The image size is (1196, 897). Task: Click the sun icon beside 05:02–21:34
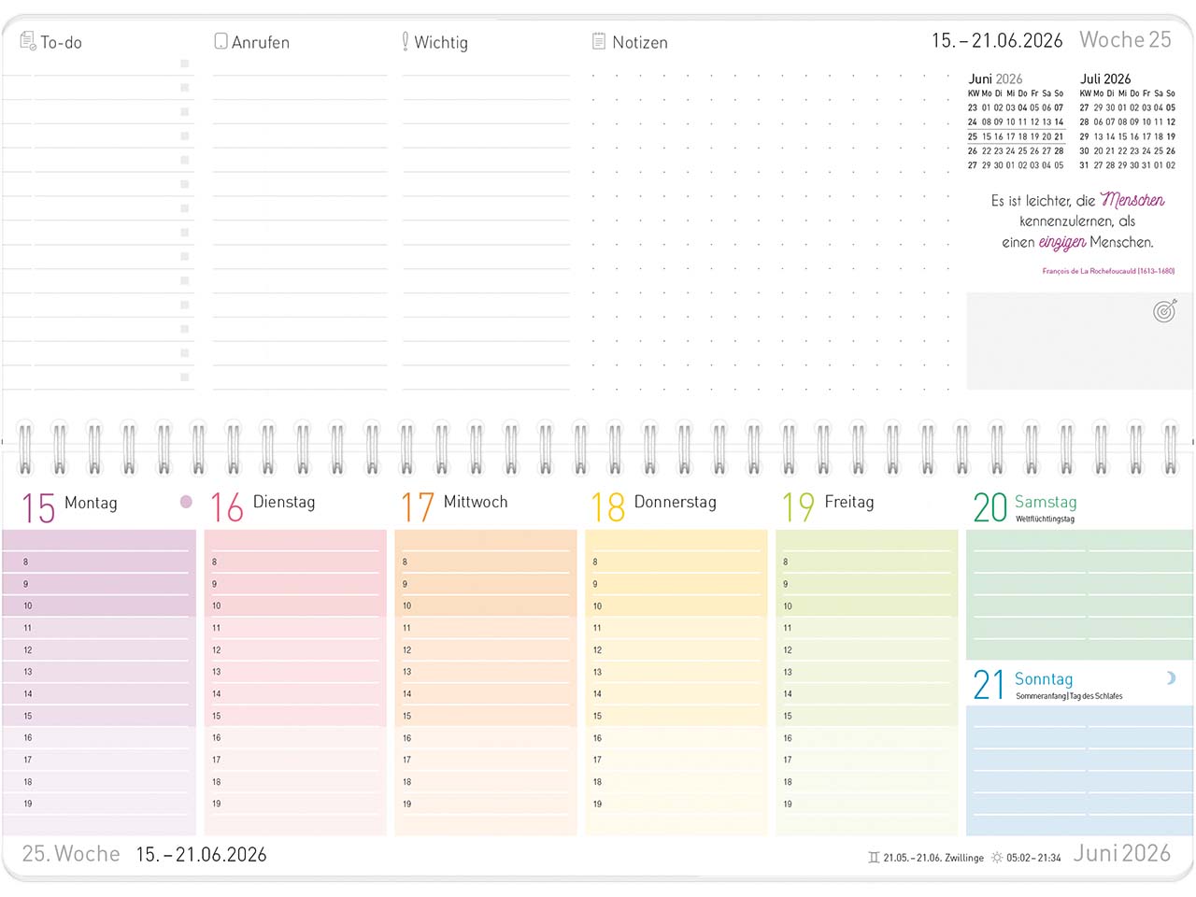point(997,857)
